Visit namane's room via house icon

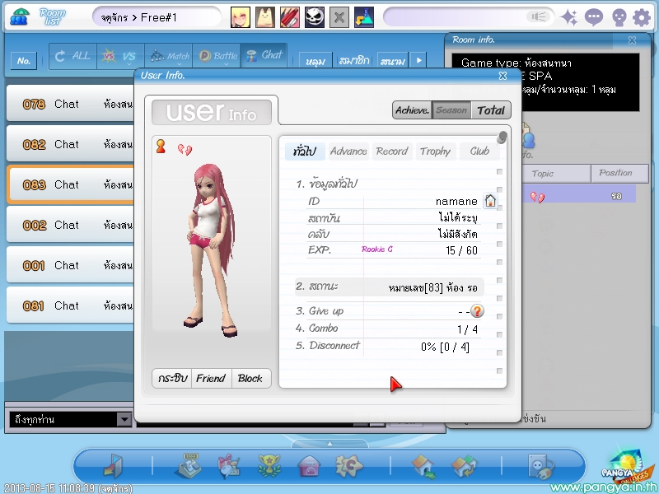490,201
